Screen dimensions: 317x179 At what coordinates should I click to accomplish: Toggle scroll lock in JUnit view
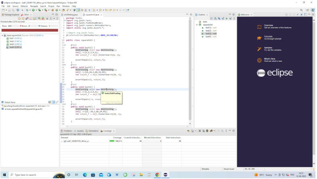34,19
